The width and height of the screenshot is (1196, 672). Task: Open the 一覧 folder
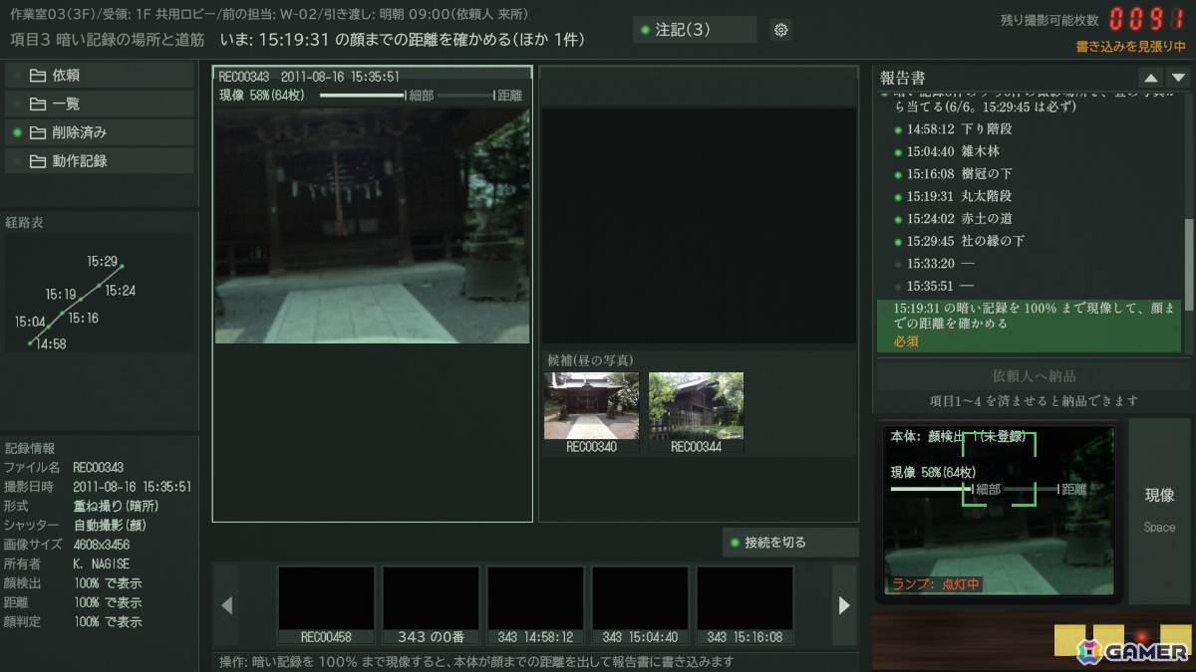[100, 104]
